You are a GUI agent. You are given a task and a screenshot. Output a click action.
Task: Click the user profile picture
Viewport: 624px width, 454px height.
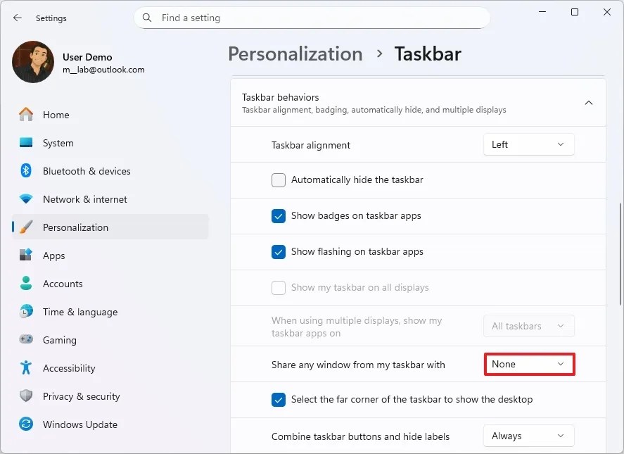point(32,62)
